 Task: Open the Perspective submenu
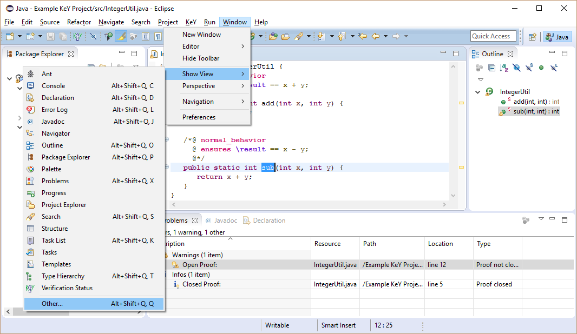[208, 85]
